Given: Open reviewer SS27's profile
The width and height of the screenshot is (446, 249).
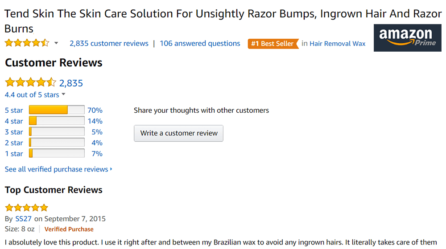Looking at the screenshot, I should [23, 219].
